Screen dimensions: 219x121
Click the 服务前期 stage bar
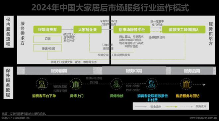pyautogui.click(x=59, y=71)
